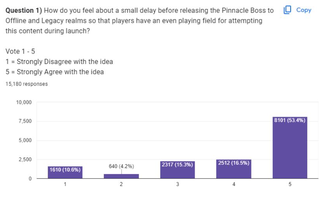Click the 640 (4.2%) data label
The height and width of the screenshot is (197, 319).
[x=121, y=166]
